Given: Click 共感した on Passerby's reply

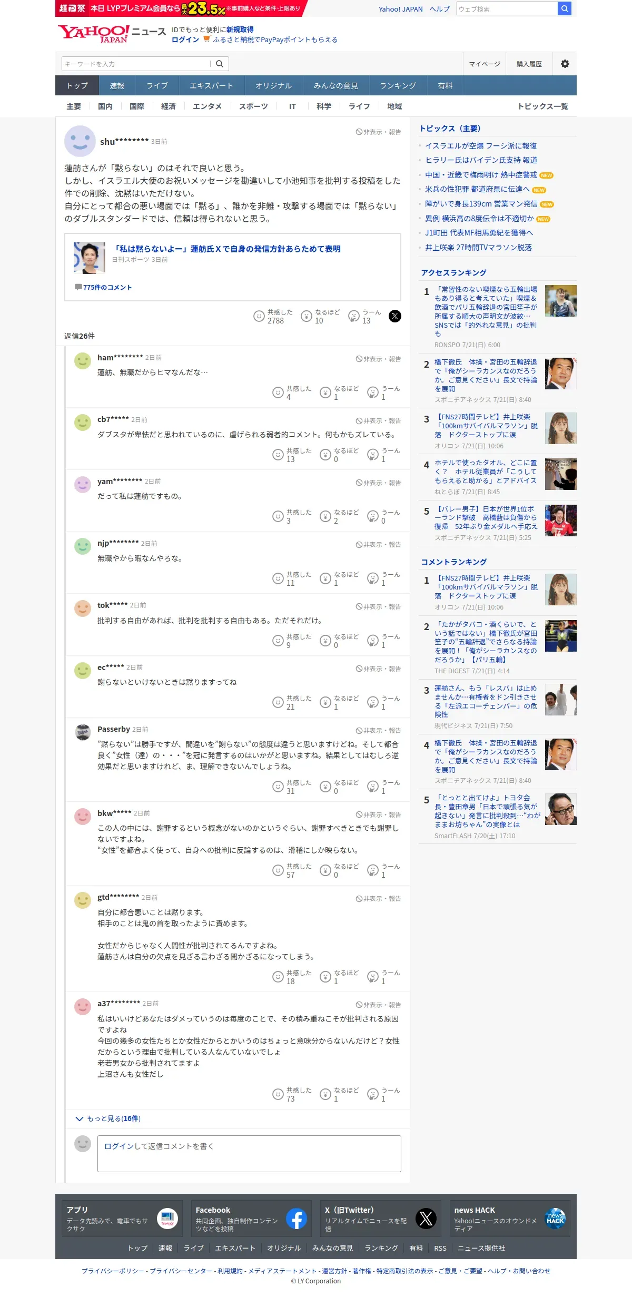Looking at the screenshot, I should pos(278,787).
